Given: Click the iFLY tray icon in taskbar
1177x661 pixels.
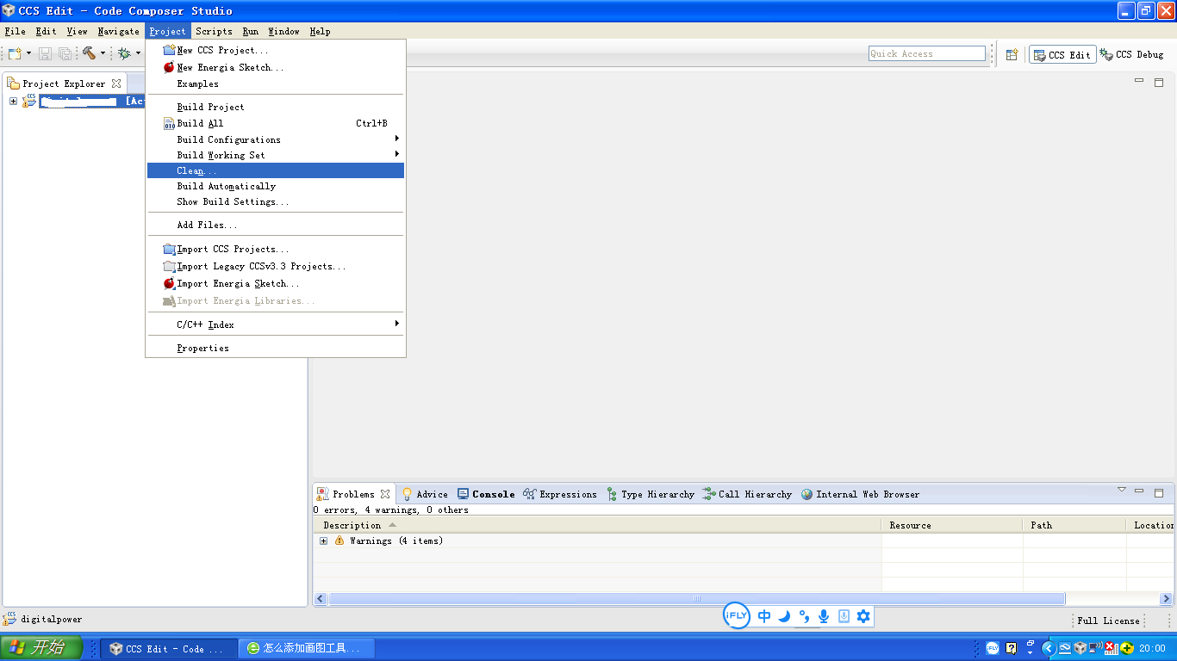Looking at the screenshot, I should [x=993, y=648].
